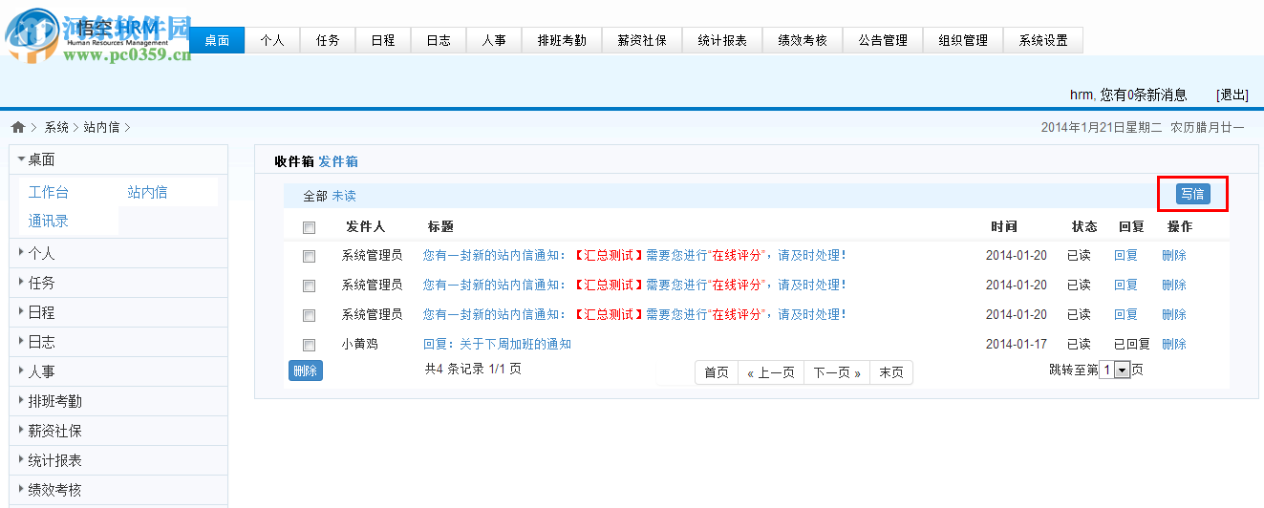The height and width of the screenshot is (508, 1264).
Task: Click the blue 删除 batch delete button
Action: point(306,370)
